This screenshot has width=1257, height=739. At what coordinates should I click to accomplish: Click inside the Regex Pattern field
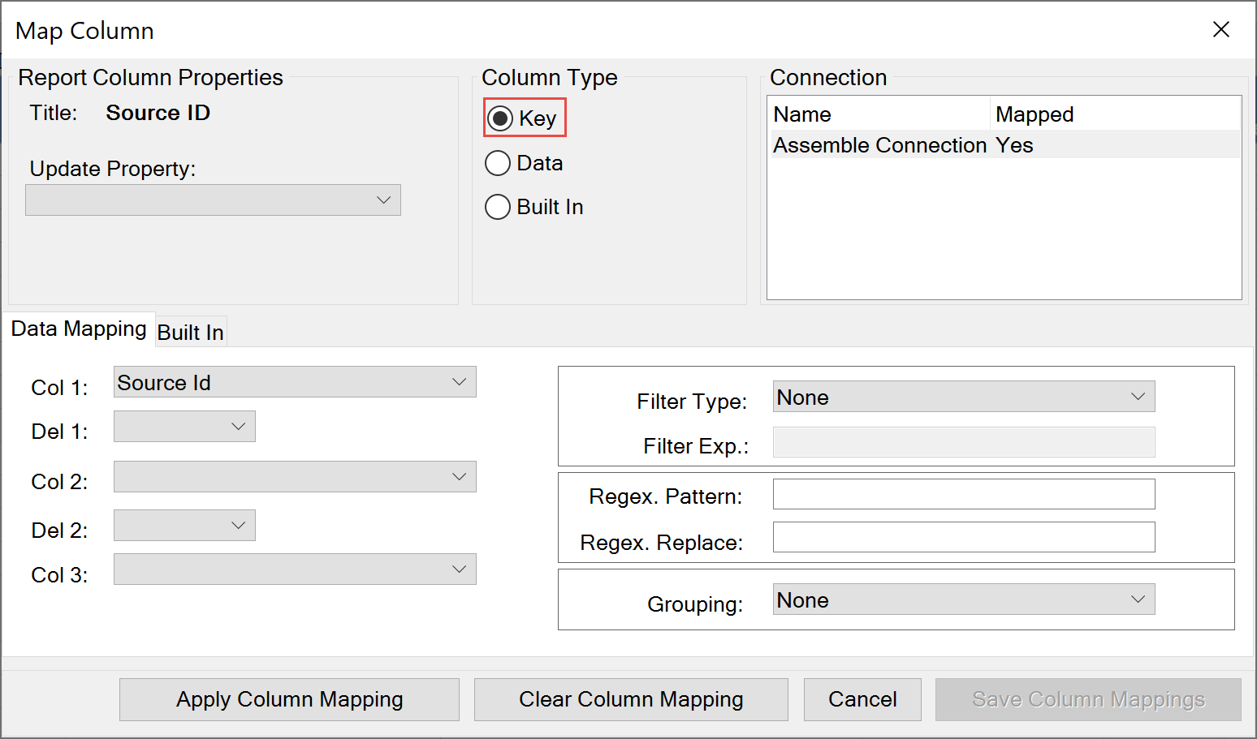(x=963, y=493)
